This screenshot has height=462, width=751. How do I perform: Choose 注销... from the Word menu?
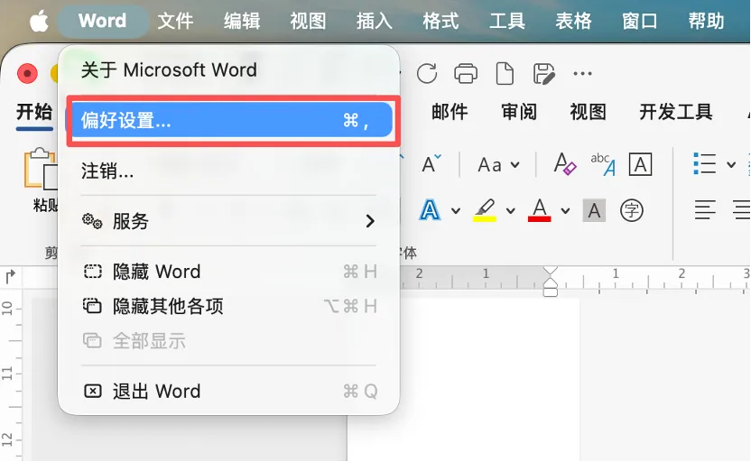click(229, 171)
